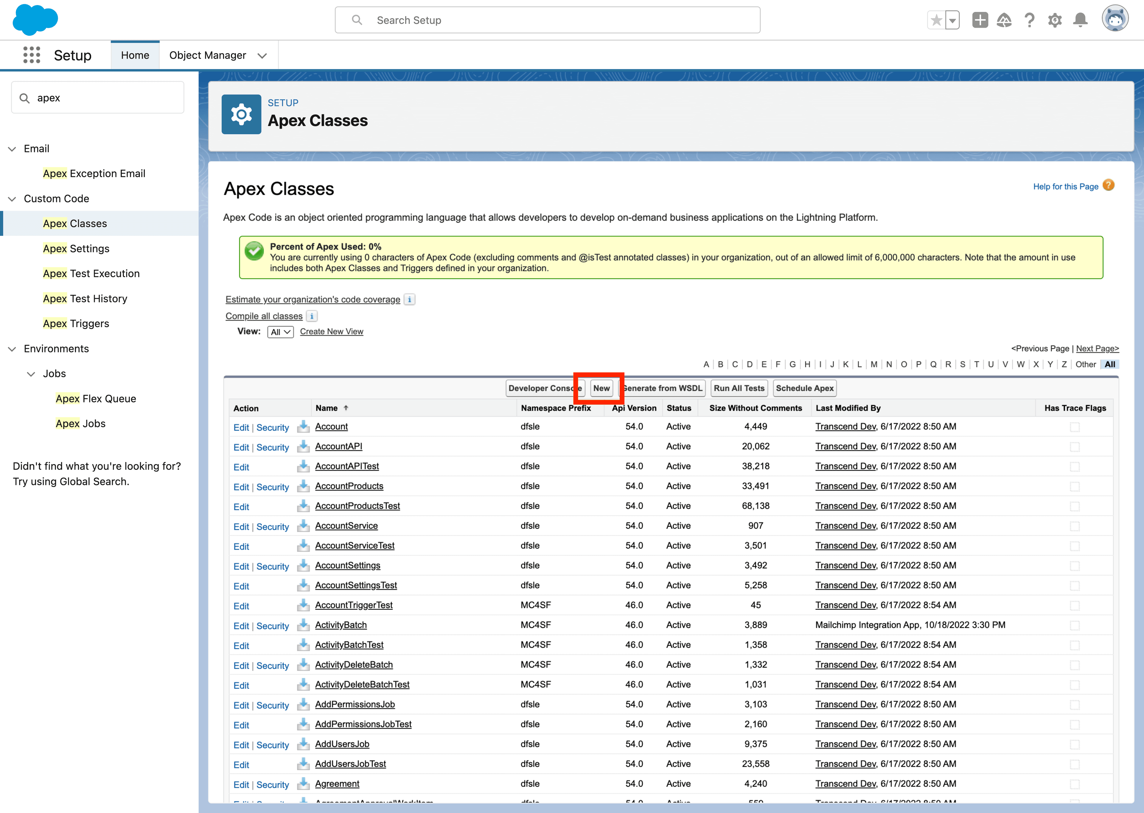The image size is (1144, 813).
Task: Open Trailhead guidance center icon
Action: [1004, 21]
